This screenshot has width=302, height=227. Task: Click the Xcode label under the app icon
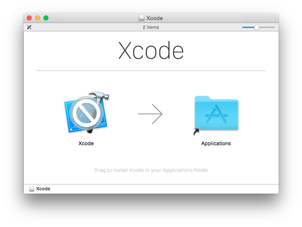[86, 144]
